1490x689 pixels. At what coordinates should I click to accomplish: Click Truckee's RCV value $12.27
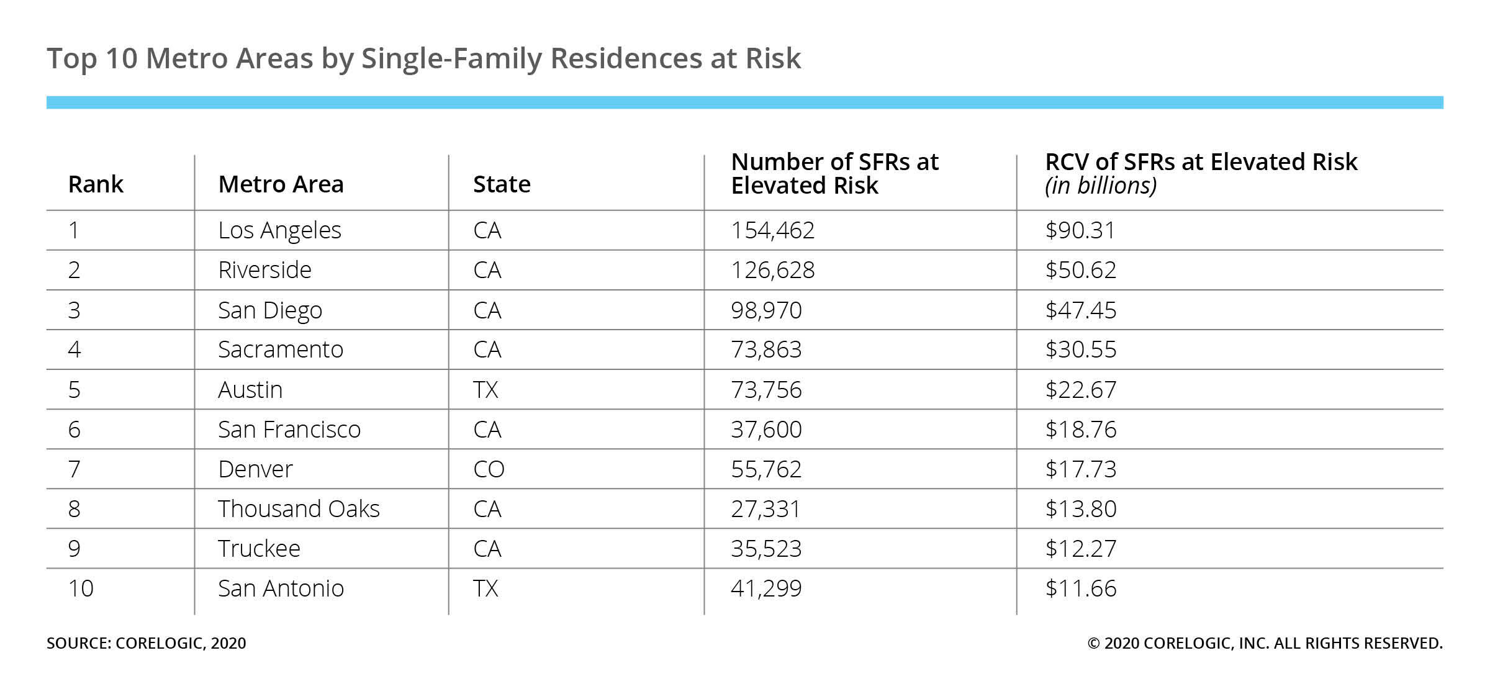(x=1081, y=549)
